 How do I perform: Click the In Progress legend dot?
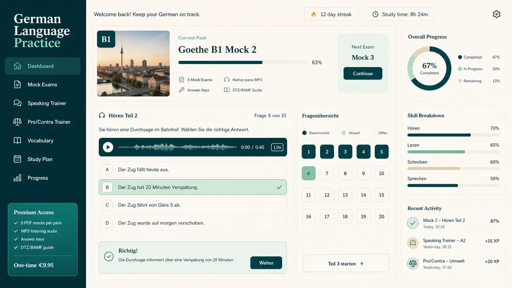coord(460,69)
